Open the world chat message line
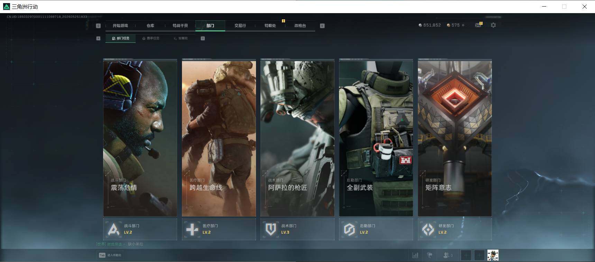 [x=120, y=244]
